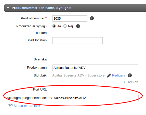Click the info icon beside Redigera link
The image size is (146, 115).
coord(130,75)
